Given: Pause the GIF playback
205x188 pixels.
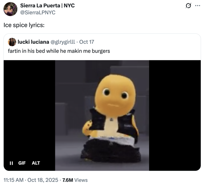Looking at the screenshot, I should point(11,163).
